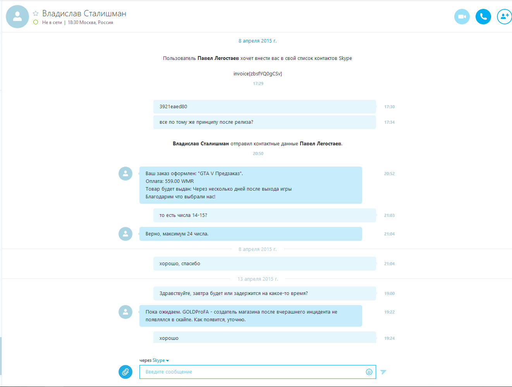Viewport: 512px width, 387px height.
Task: Click the top "8 апреля 2015 г." date header
Action: 258,41
